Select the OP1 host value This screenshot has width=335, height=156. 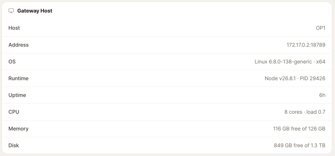(x=320, y=28)
